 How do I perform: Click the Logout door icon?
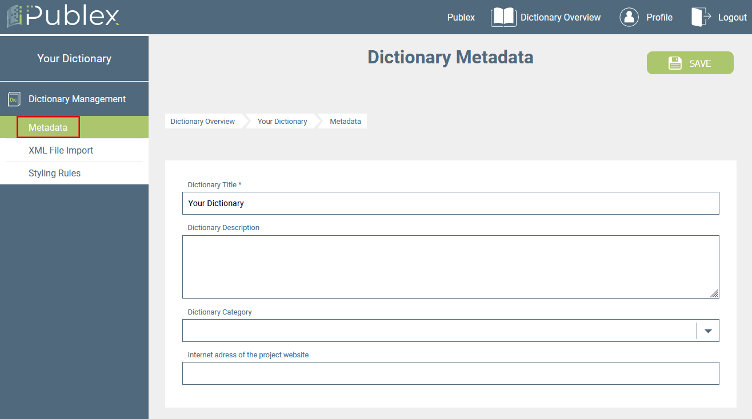coord(699,17)
